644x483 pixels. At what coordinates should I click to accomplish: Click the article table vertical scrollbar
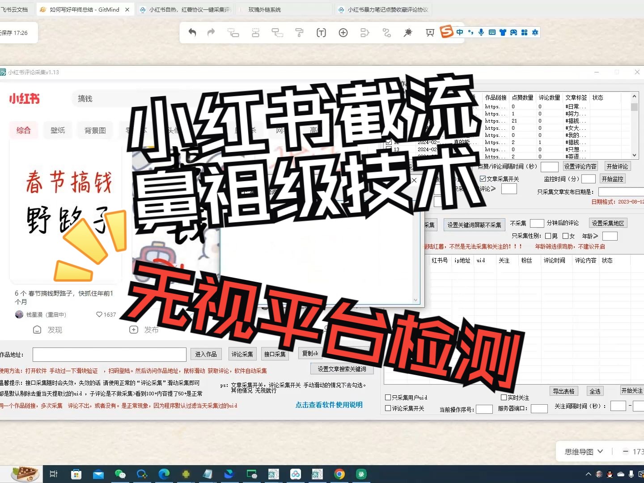pyautogui.click(x=634, y=126)
